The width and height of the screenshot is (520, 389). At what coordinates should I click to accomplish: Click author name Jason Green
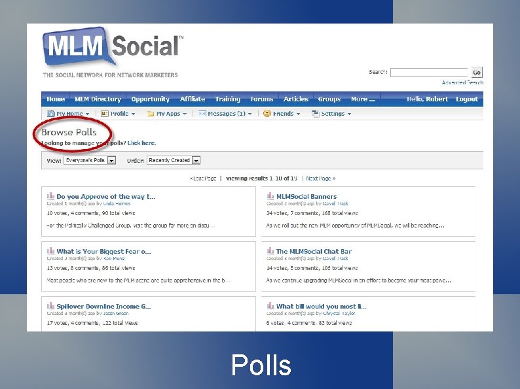(116, 313)
